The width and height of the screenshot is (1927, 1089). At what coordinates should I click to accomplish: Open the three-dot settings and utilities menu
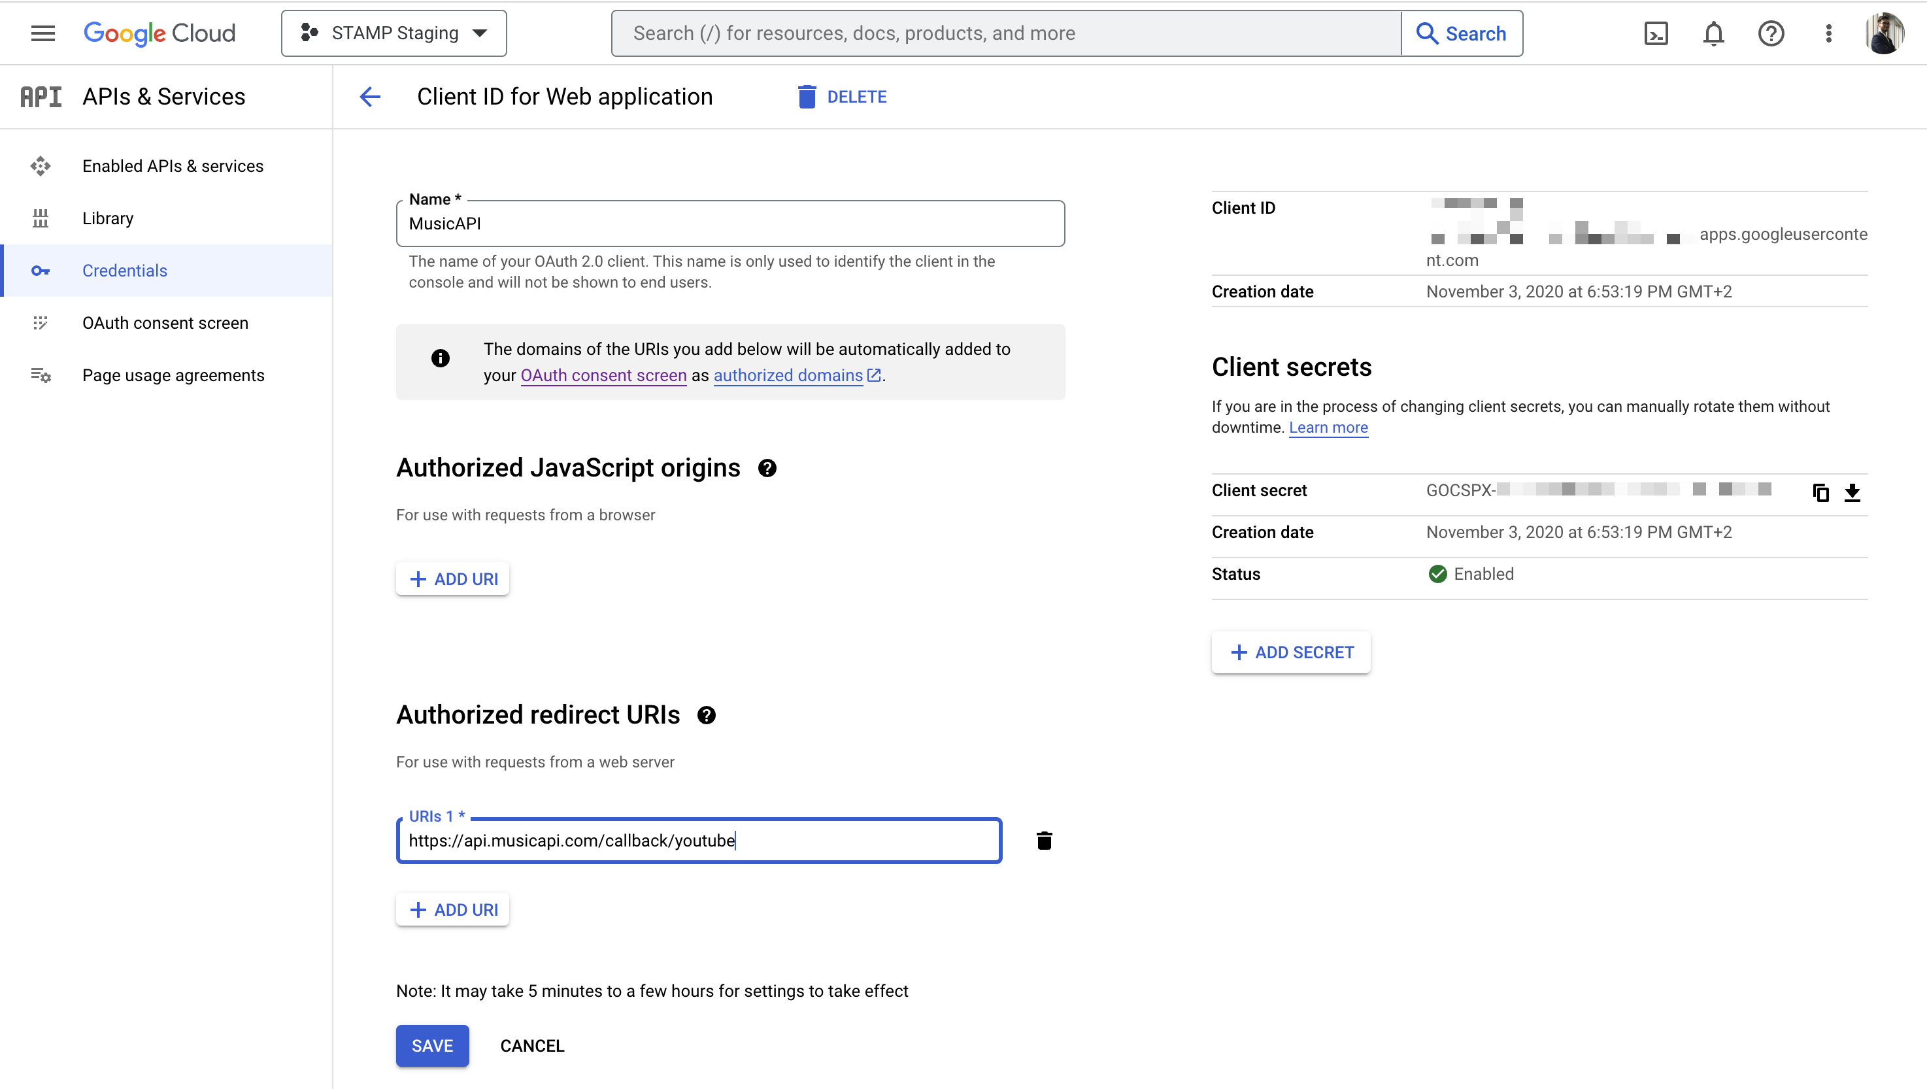pyautogui.click(x=1828, y=33)
